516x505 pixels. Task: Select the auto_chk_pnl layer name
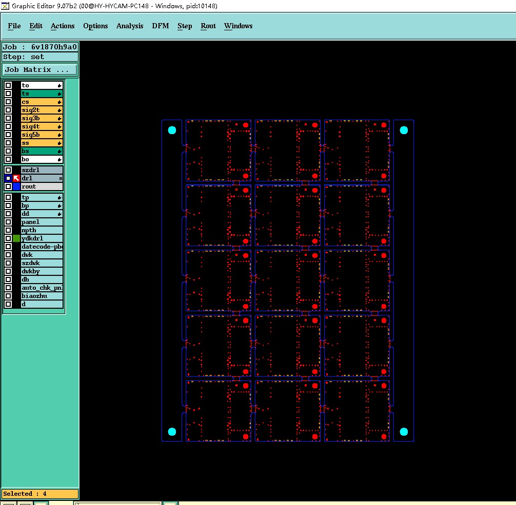pyautogui.click(x=42, y=288)
